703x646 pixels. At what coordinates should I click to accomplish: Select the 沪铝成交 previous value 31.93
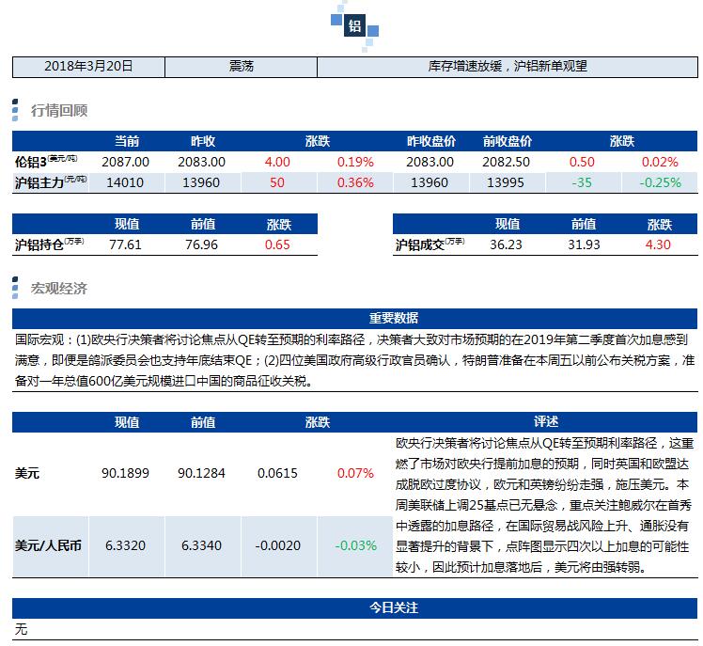pyautogui.click(x=584, y=244)
